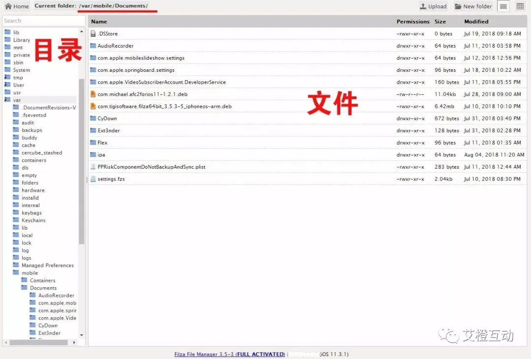The height and width of the screenshot is (359, 531).
Task: Click the filza64bit deb package icon
Action: (93, 106)
